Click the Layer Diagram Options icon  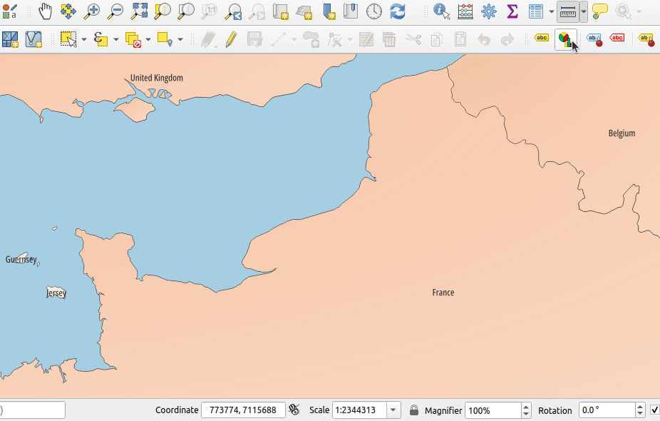(564, 39)
